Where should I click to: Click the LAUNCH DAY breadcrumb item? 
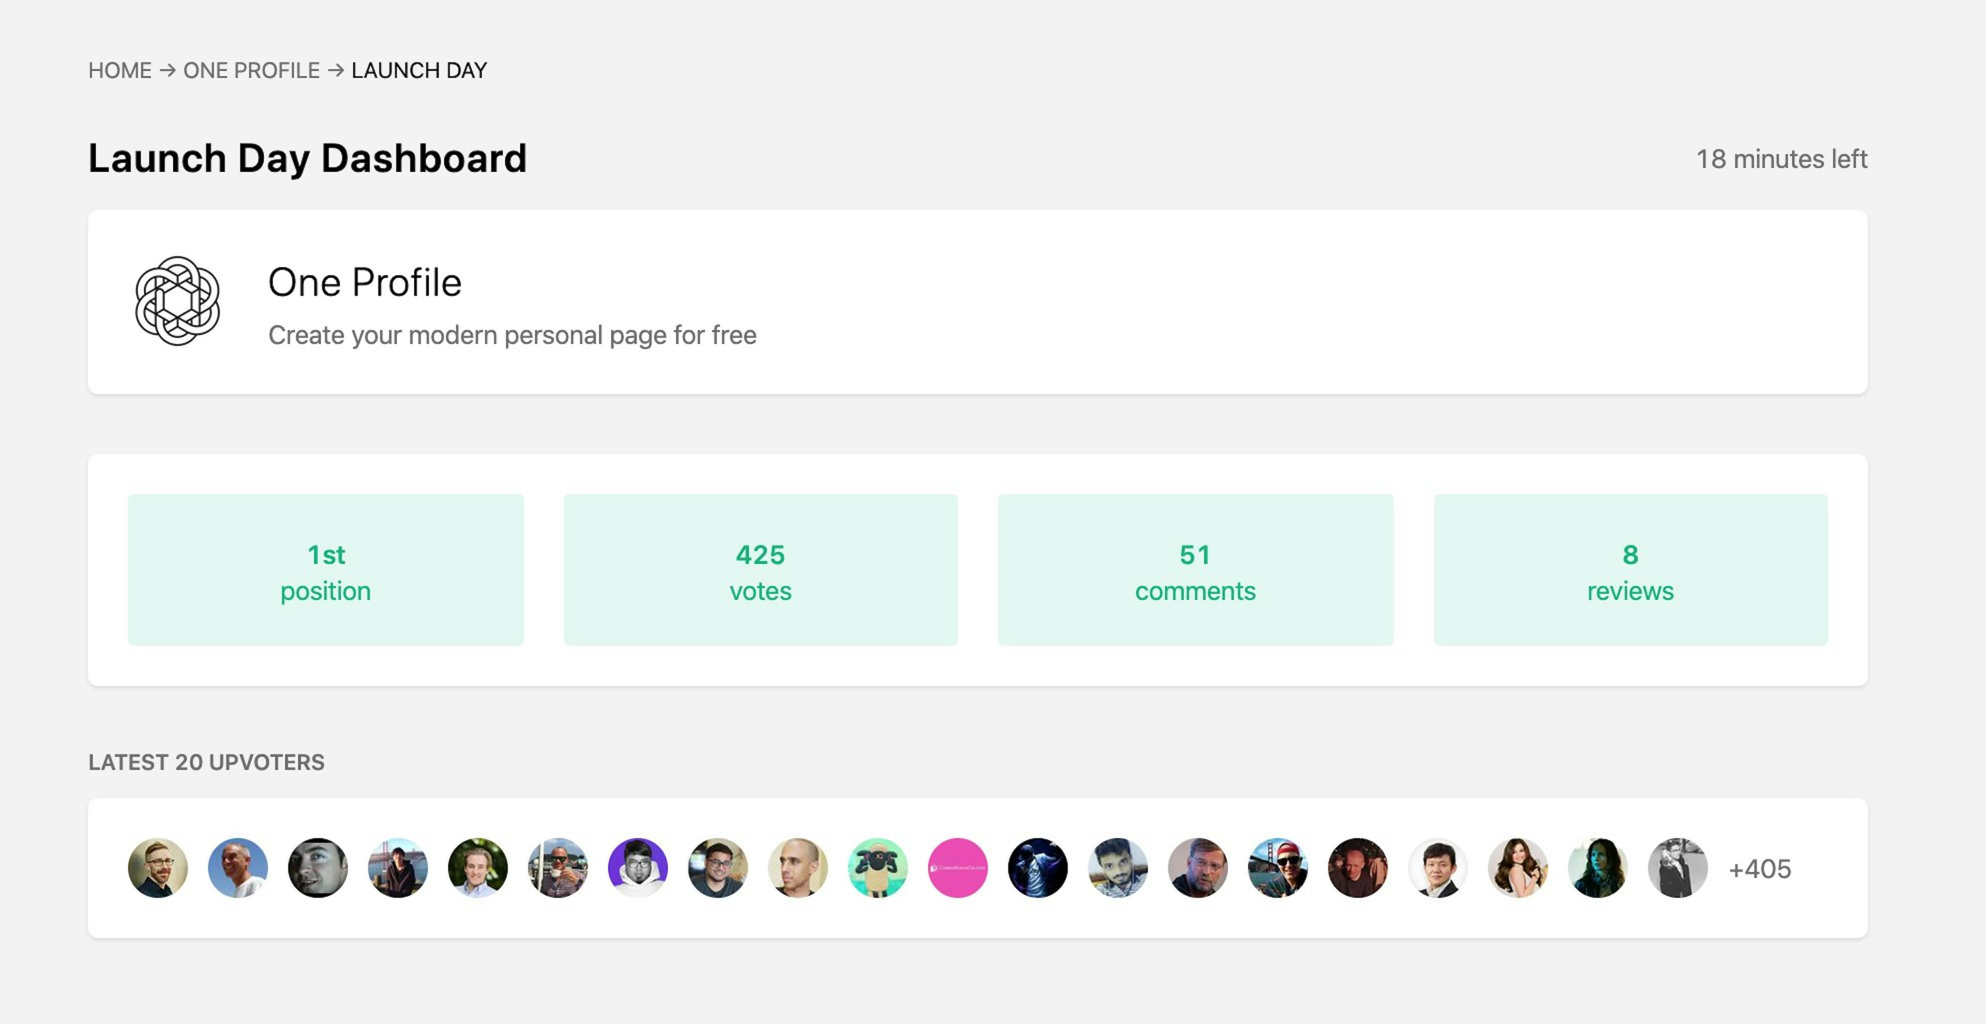pyautogui.click(x=418, y=70)
